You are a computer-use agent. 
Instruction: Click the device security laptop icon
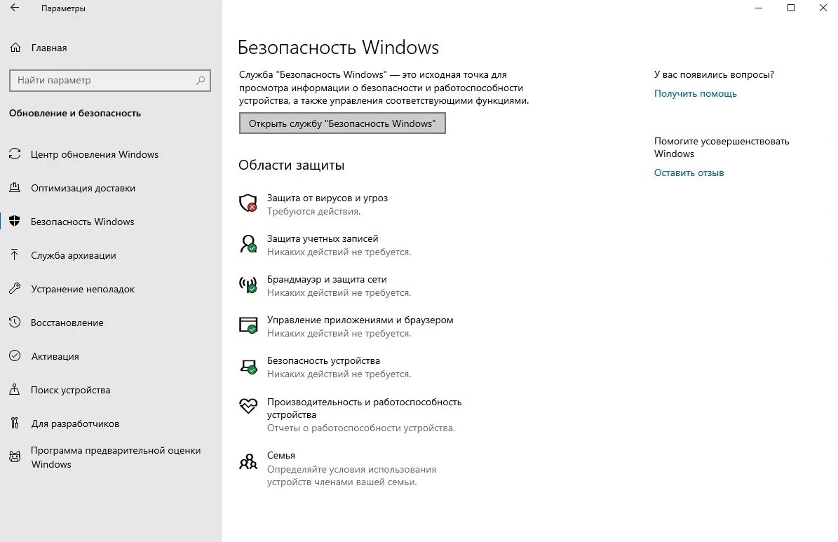[248, 366]
